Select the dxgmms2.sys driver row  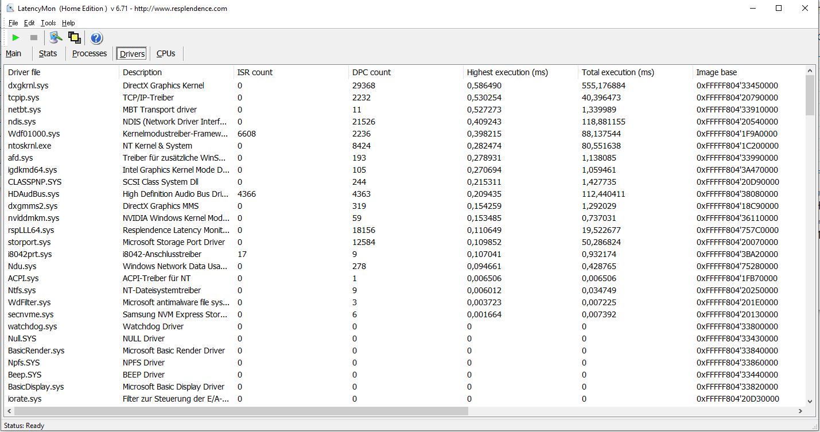coord(405,206)
